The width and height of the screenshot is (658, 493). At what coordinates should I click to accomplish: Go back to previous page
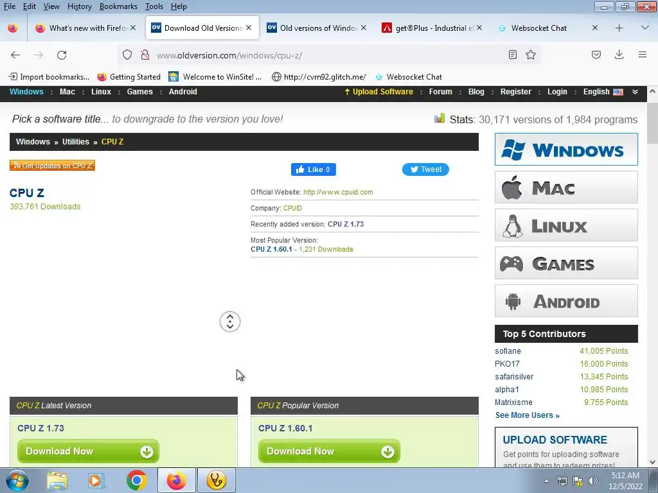point(15,55)
